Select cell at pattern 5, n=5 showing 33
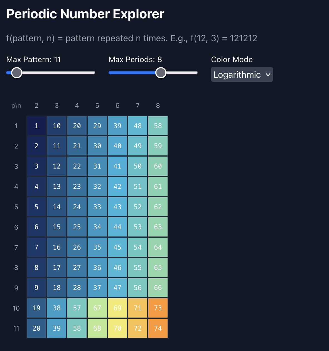Viewport: 329px width, 351px height. [97, 207]
